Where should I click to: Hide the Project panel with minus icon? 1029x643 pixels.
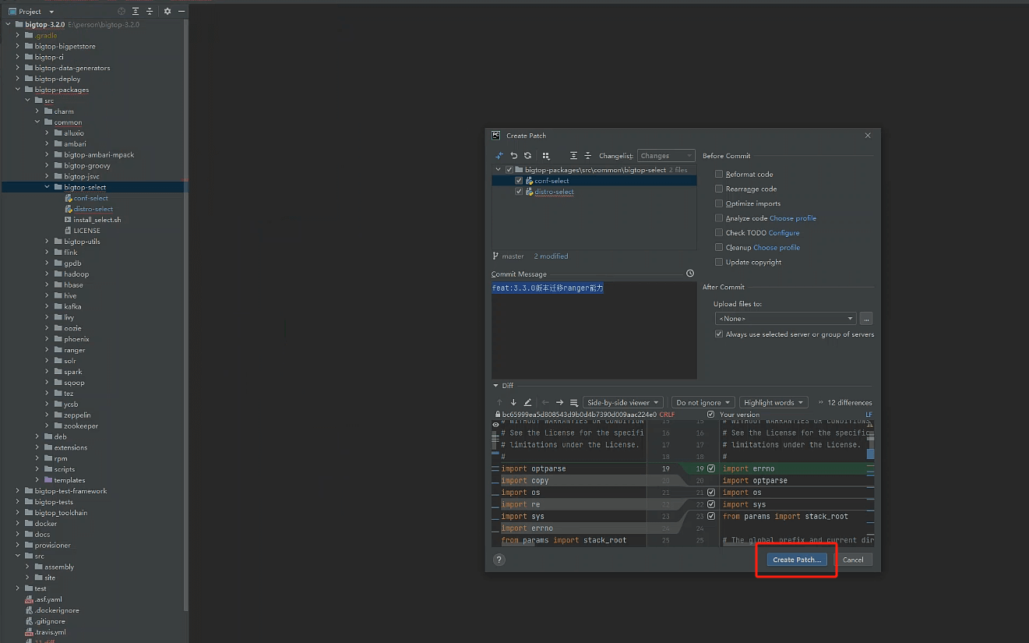click(x=181, y=12)
